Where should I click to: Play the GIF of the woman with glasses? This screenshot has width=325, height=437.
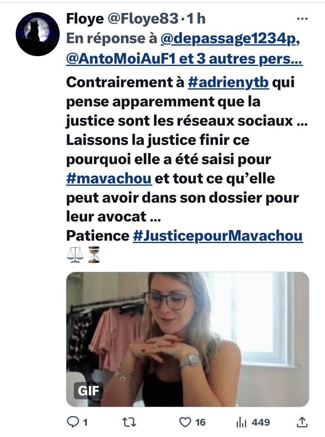(x=188, y=339)
